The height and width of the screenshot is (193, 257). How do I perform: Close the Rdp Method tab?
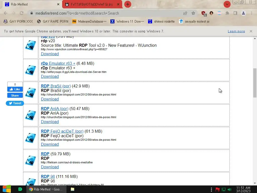[58, 5]
